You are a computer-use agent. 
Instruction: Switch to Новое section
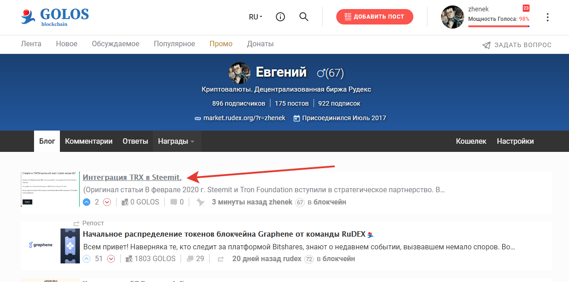pos(67,44)
